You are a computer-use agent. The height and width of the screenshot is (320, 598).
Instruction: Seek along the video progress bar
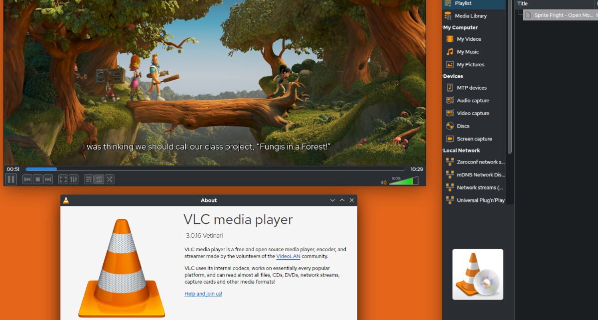[x=215, y=169]
